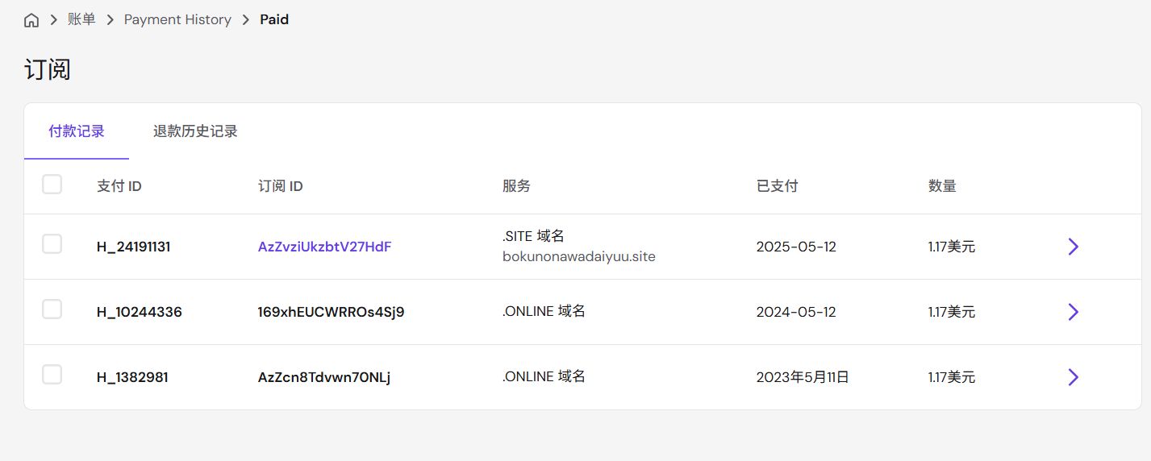Open Payment History breadcrumb link

(x=177, y=19)
